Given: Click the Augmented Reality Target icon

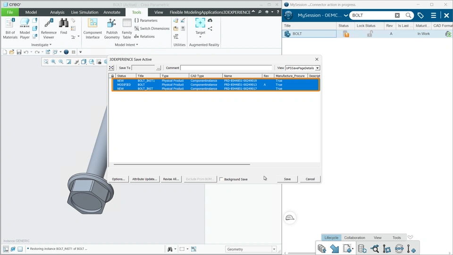Looking at the screenshot, I should (x=200, y=23).
